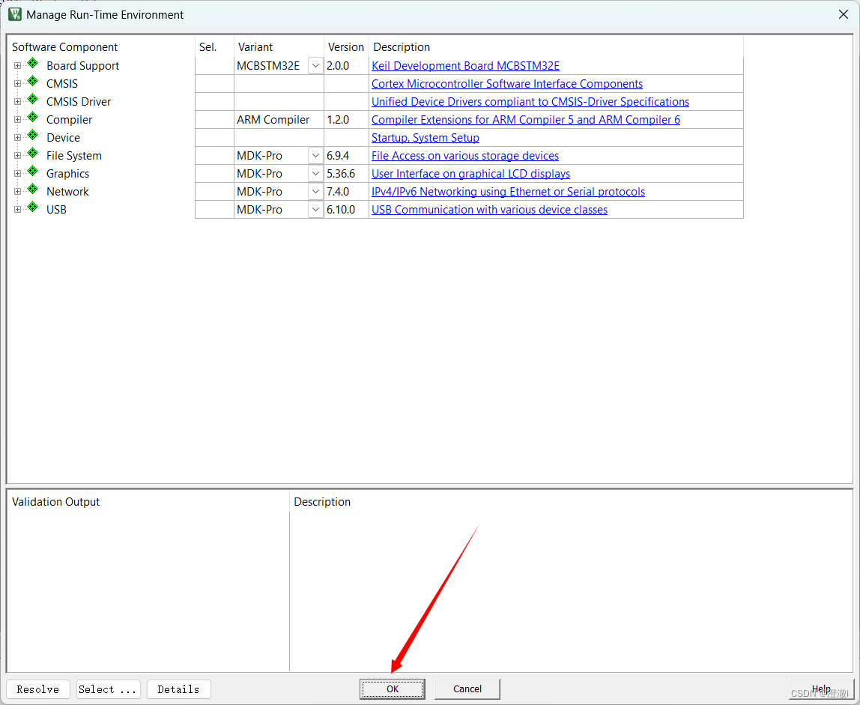Click the Version column header
Image resolution: width=860 pixels, height=705 pixels.
[x=346, y=47]
